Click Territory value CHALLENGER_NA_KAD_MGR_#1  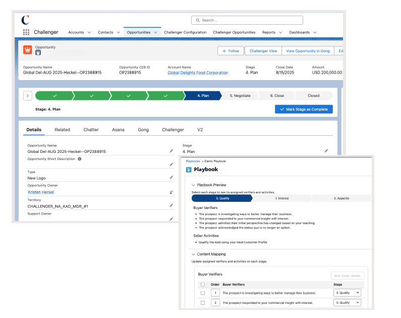pos(58,206)
